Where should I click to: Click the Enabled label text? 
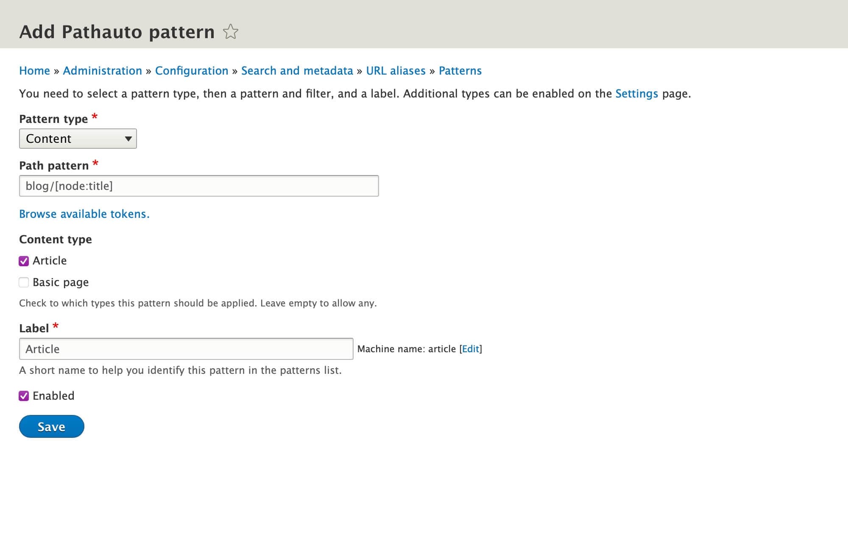click(53, 396)
